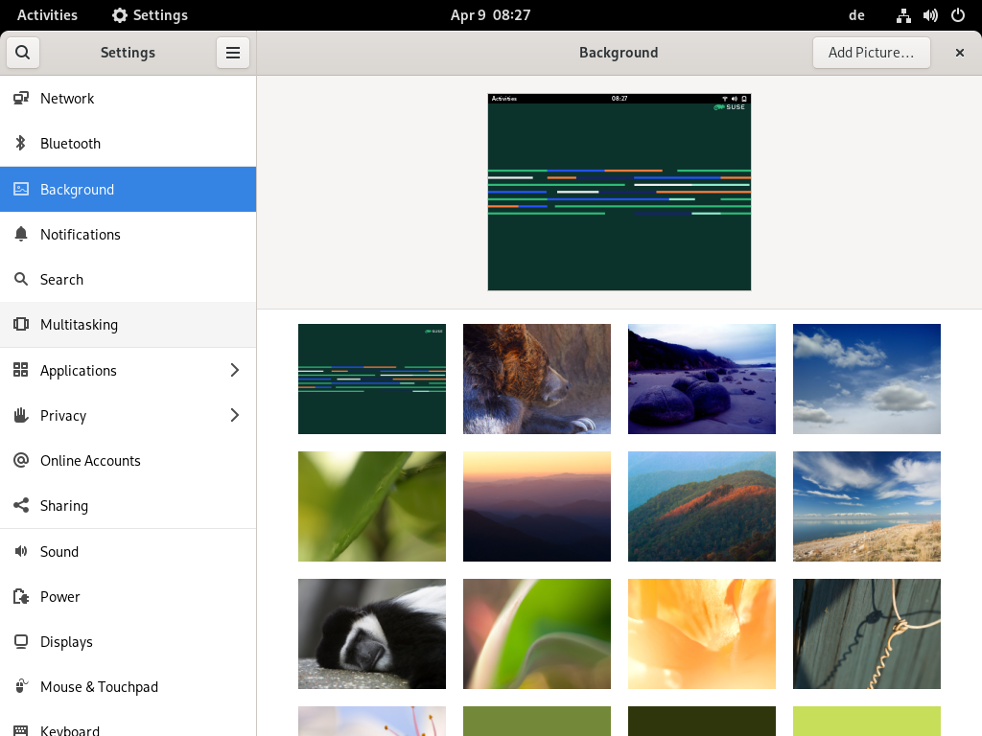Click the Sharing icon in sidebar
This screenshot has width=982, height=736.
tap(20, 506)
